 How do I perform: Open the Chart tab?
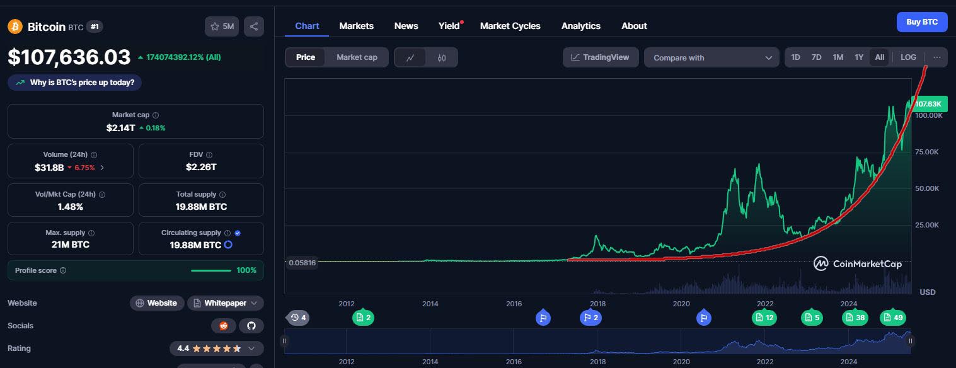(x=307, y=26)
